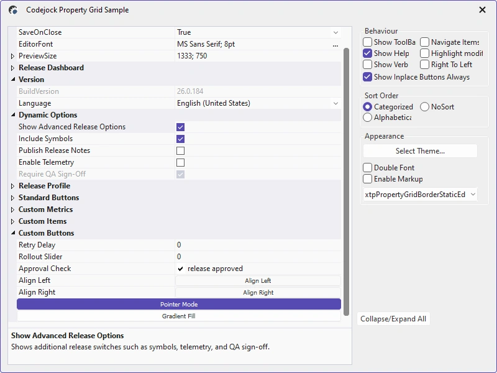Click the BuildVersion value 26.0.184
This screenshot has width=497, height=373.
click(x=190, y=91)
